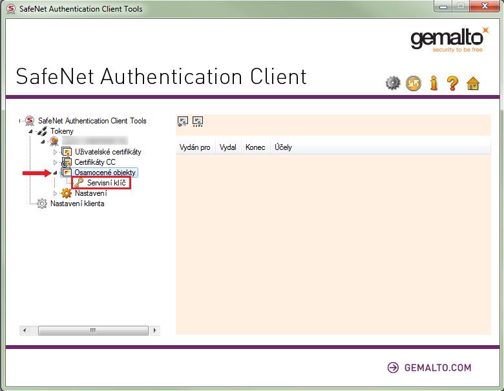Collapse the Tokeny node

tap(30, 131)
